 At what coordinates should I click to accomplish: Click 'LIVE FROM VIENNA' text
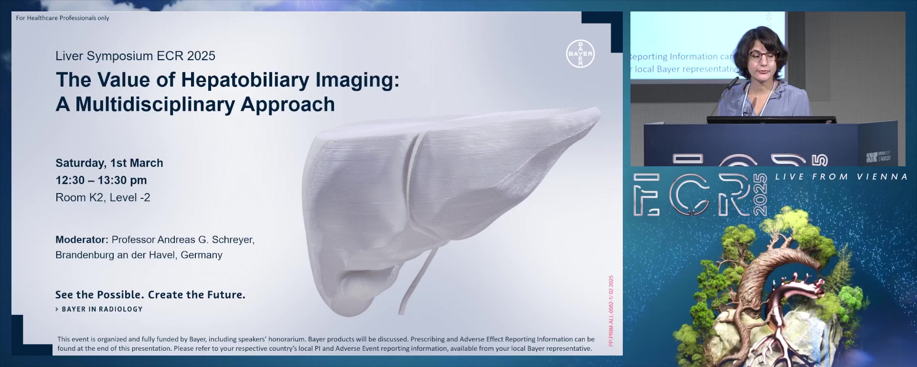click(841, 177)
